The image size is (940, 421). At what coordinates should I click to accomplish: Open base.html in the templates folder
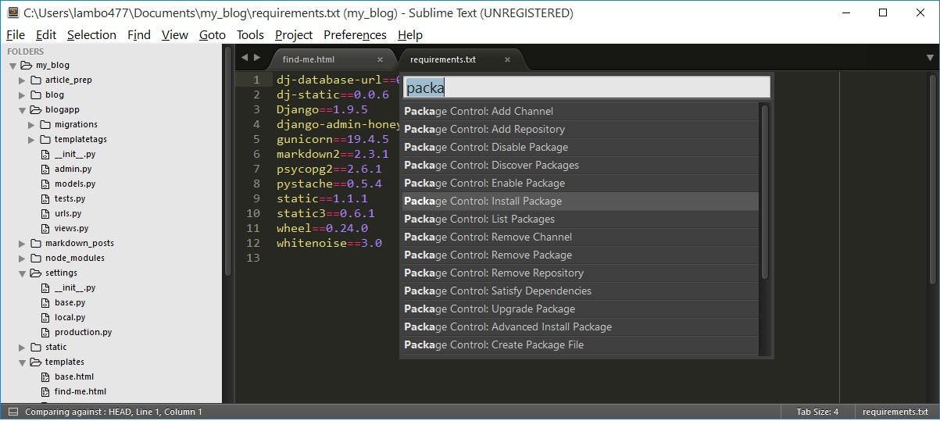point(74,376)
